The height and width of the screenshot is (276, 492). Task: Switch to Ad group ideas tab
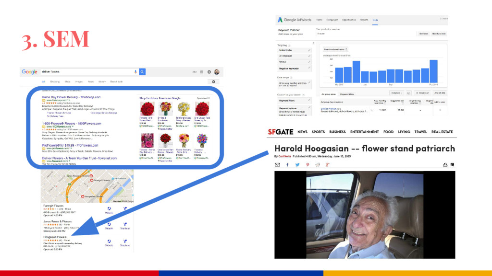tap(329, 94)
